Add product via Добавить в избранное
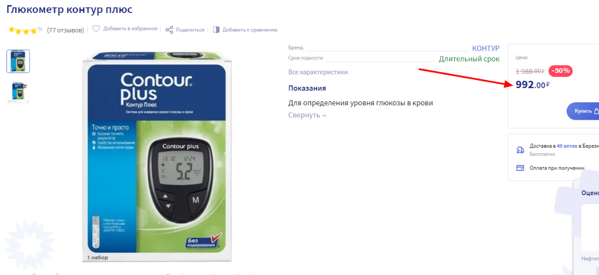The height and width of the screenshot is (275, 599). 130,29
